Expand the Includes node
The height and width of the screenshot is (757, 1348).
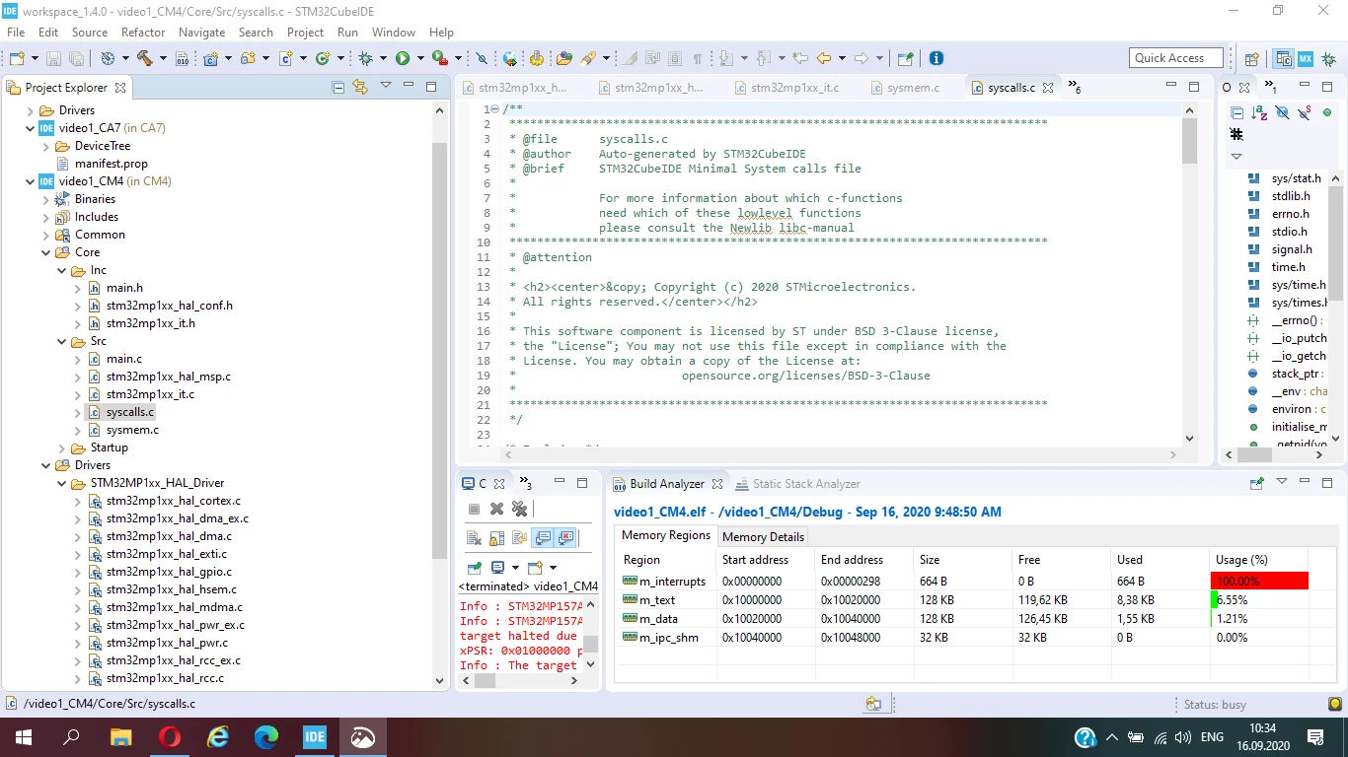coord(45,217)
